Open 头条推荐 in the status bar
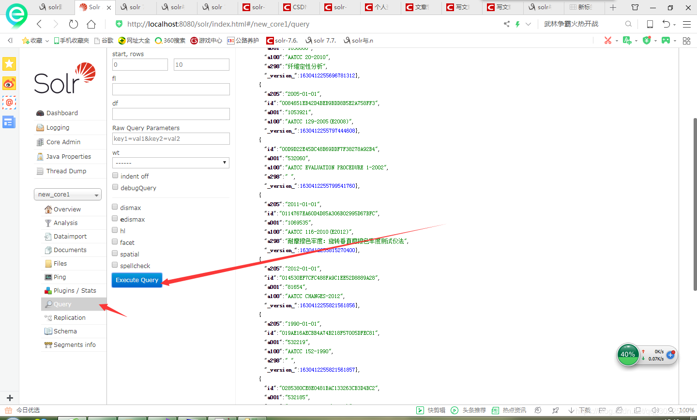 (x=468, y=410)
